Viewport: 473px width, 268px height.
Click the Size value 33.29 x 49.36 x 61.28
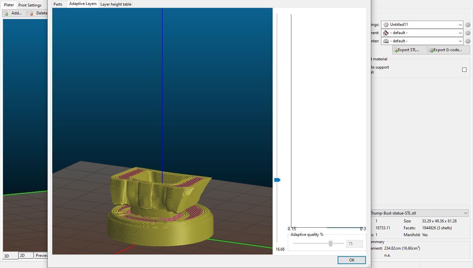pos(439,221)
